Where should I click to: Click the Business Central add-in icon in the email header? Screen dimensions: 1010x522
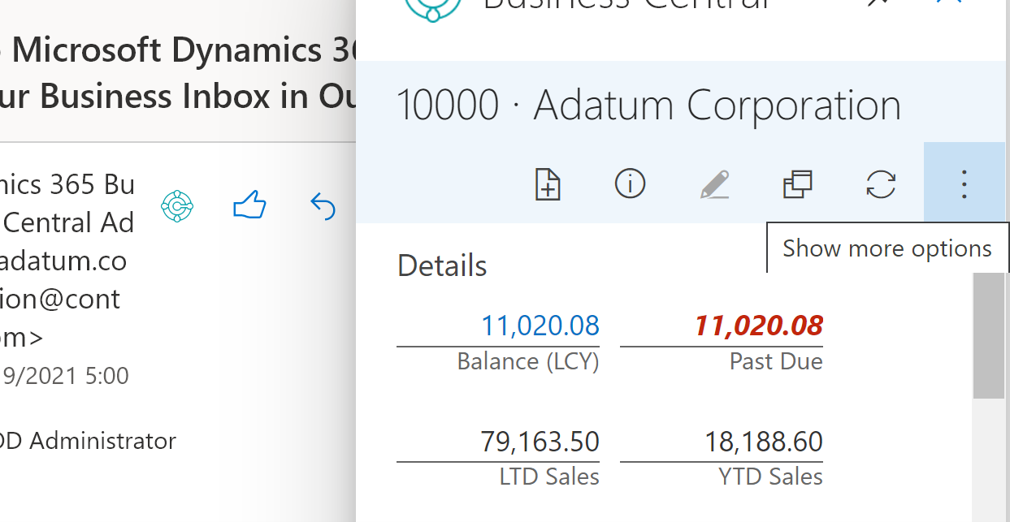pos(177,206)
